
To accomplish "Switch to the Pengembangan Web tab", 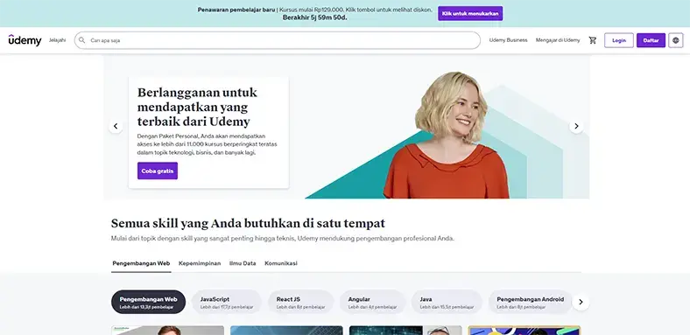I will click(141, 263).
